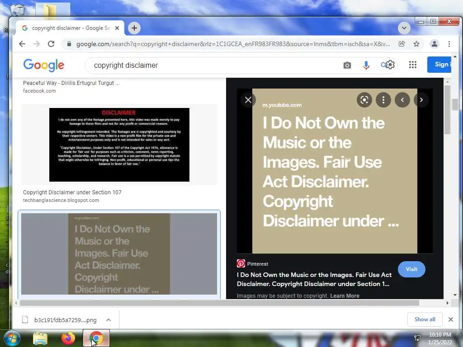Show previous image in preview
Viewport: 463px width, 347px height.
point(402,100)
